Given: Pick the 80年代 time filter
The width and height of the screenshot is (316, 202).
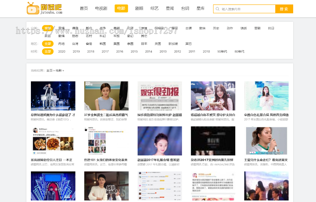Looking at the screenshot, I should 240,51.
